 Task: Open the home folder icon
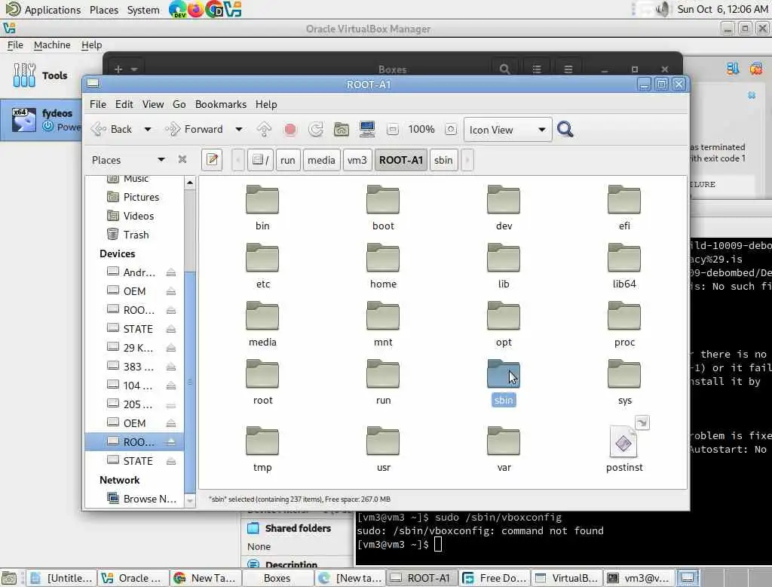pos(383,258)
